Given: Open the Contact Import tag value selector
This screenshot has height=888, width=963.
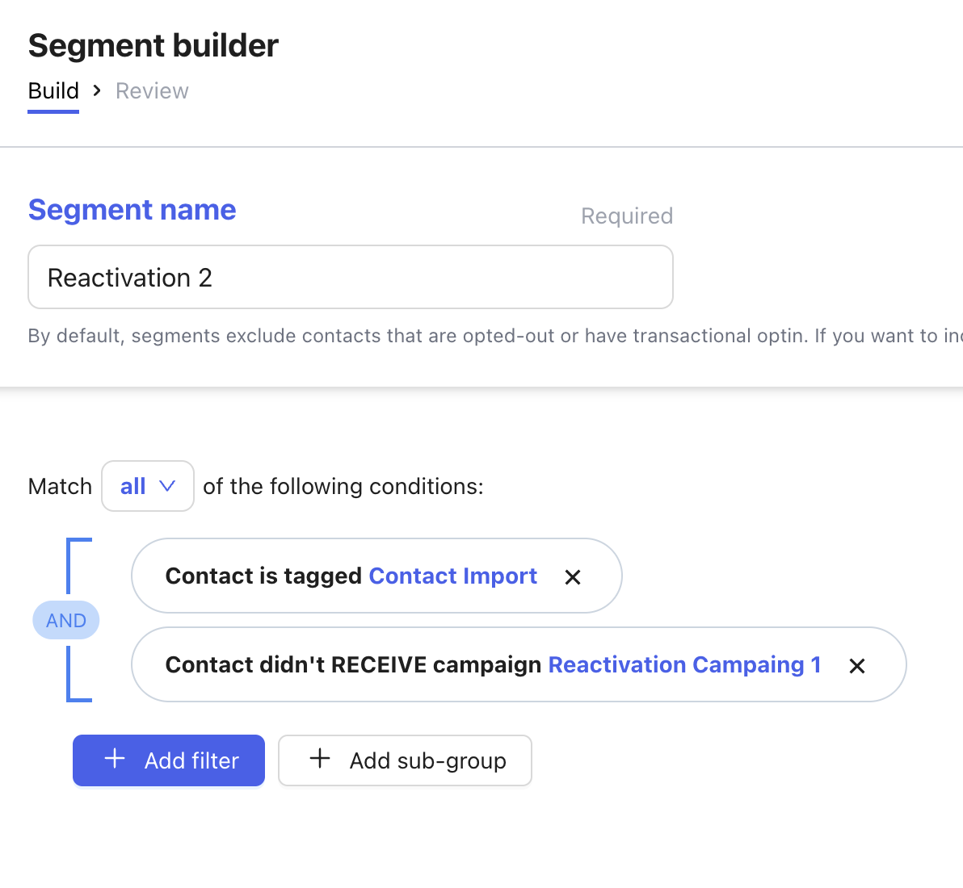Looking at the screenshot, I should [x=452, y=576].
